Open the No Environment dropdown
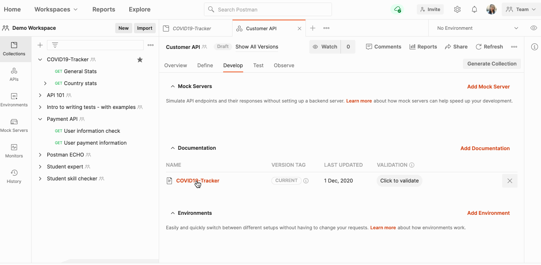 click(477, 28)
